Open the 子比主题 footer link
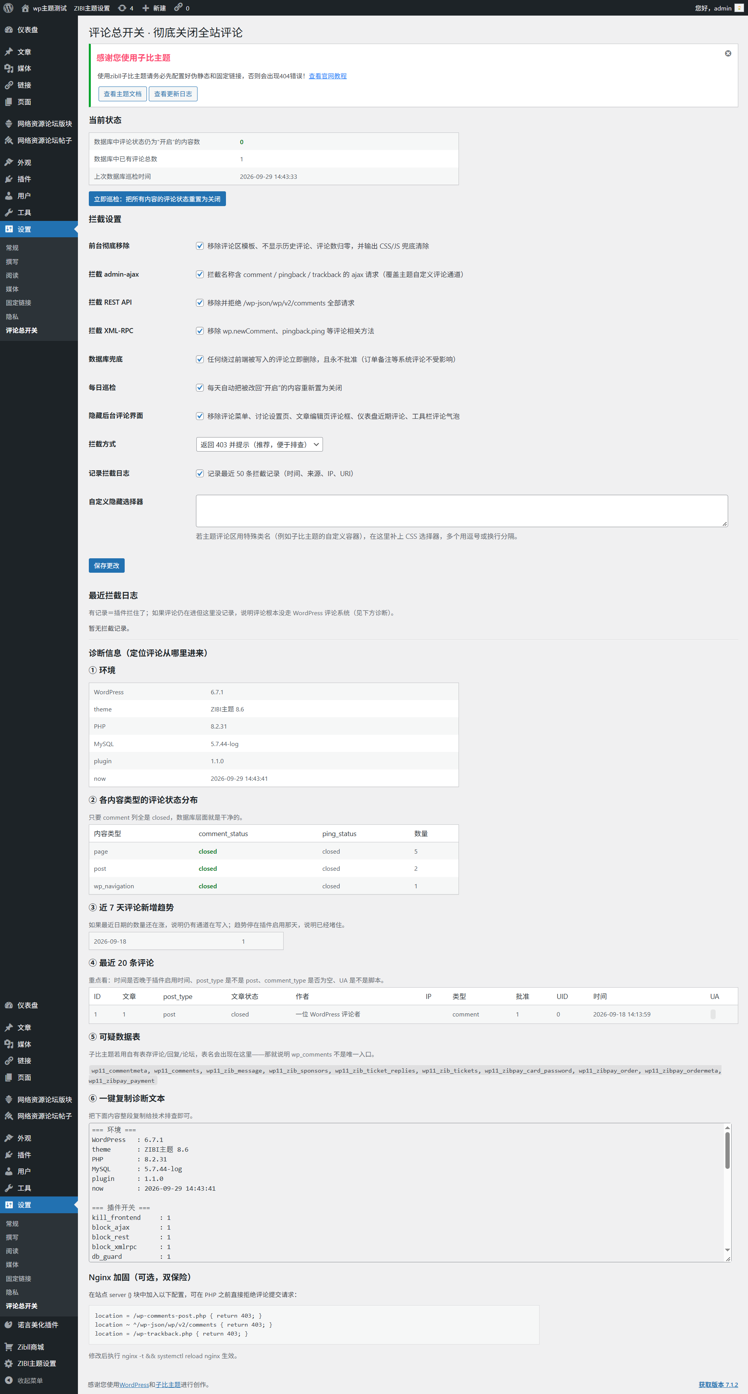This screenshot has height=1394, width=748. (x=168, y=1385)
